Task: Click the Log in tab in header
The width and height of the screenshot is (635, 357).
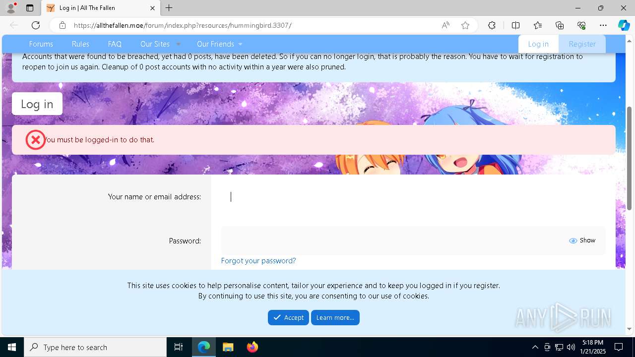Action: click(x=538, y=44)
